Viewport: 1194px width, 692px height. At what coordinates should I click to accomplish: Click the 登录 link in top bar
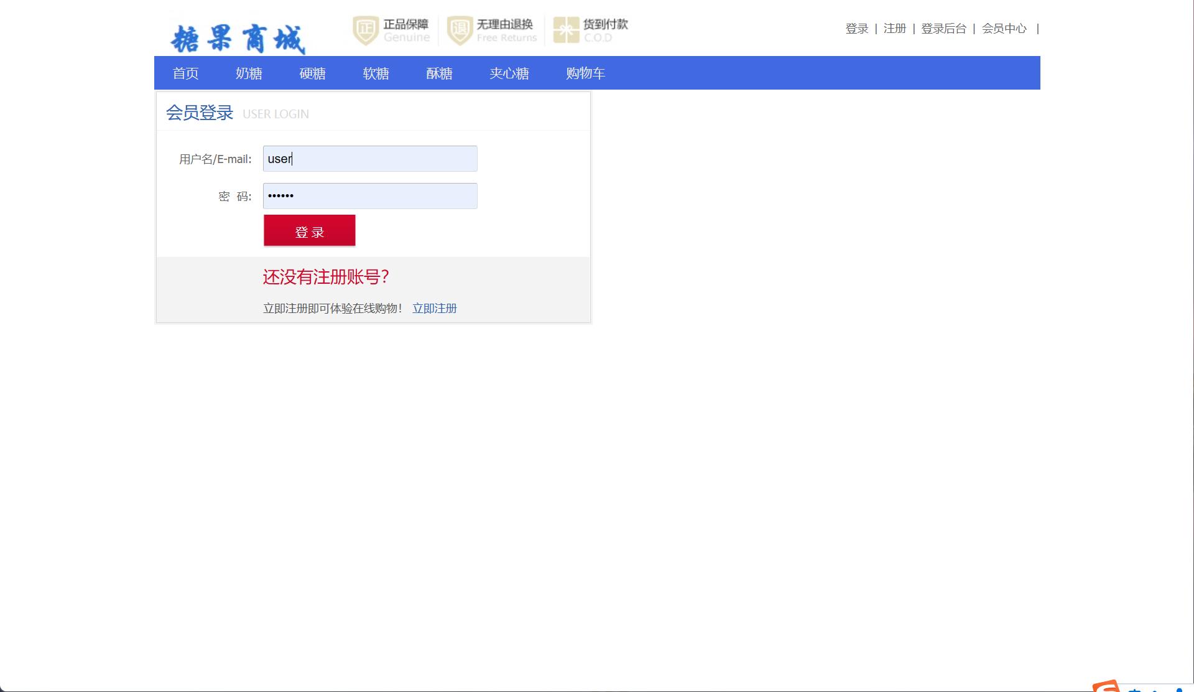click(856, 29)
